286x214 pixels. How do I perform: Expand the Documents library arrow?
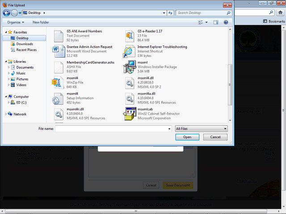click(x=8, y=67)
